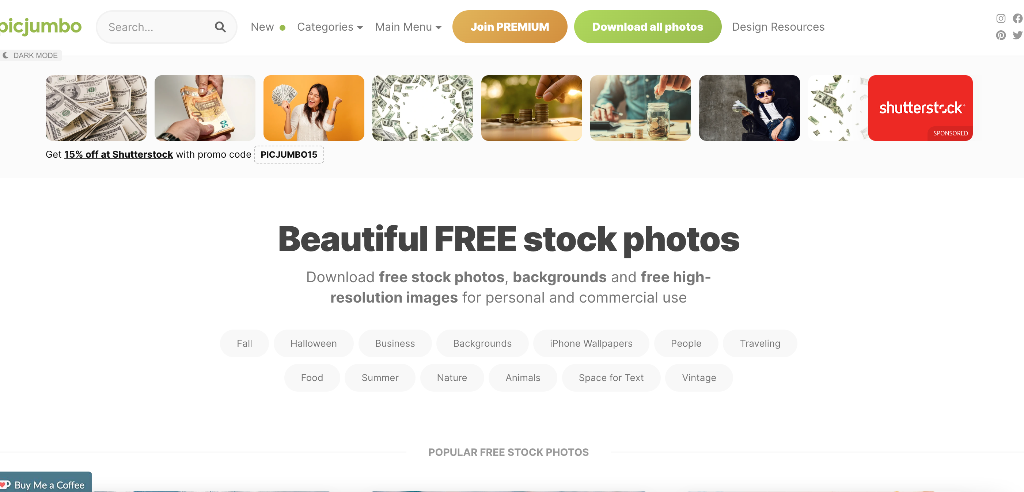The image size is (1024, 492).
Task: Click the picjumbo logo
Action: [x=40, y=26]
